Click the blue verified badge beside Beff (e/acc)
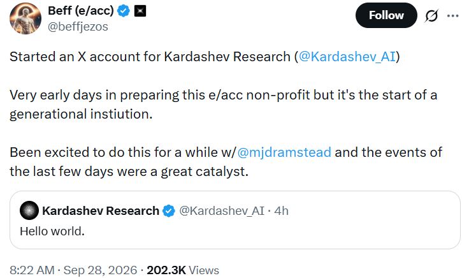The height and width of the screenshot is (278, 462). (124, 11)
